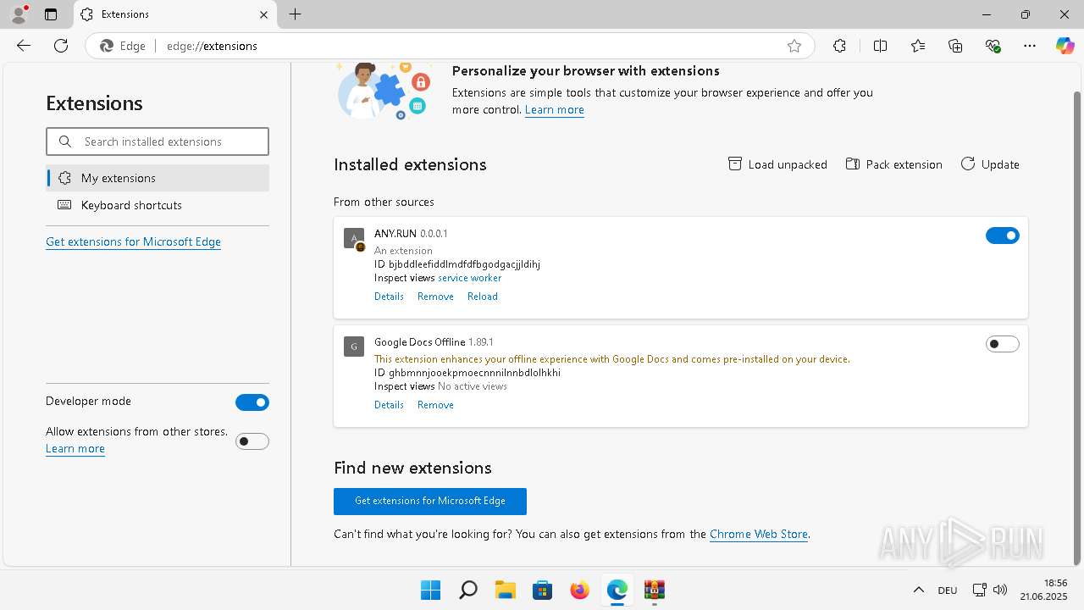The image size is (1084, 610).
Task: Open a new tab with plus button
Action: tap(295, 14)
